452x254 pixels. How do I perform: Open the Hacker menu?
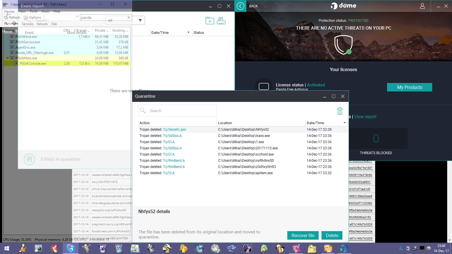click(x=9, y=12)
